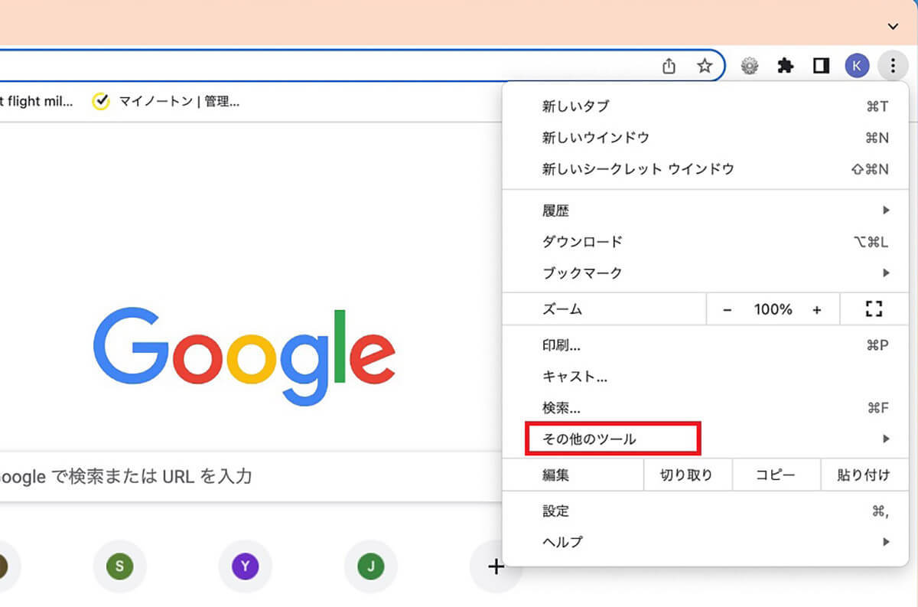918x607 pixels.
Task: Select 新しいウインドウ menu item
Action: click(705, 138)
